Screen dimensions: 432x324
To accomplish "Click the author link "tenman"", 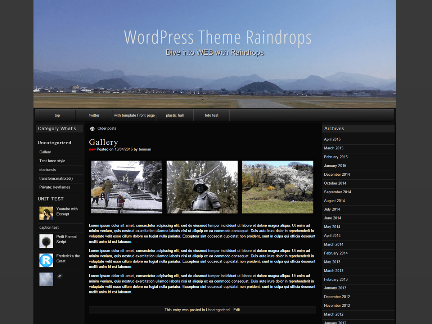I will tap(145, 149).
